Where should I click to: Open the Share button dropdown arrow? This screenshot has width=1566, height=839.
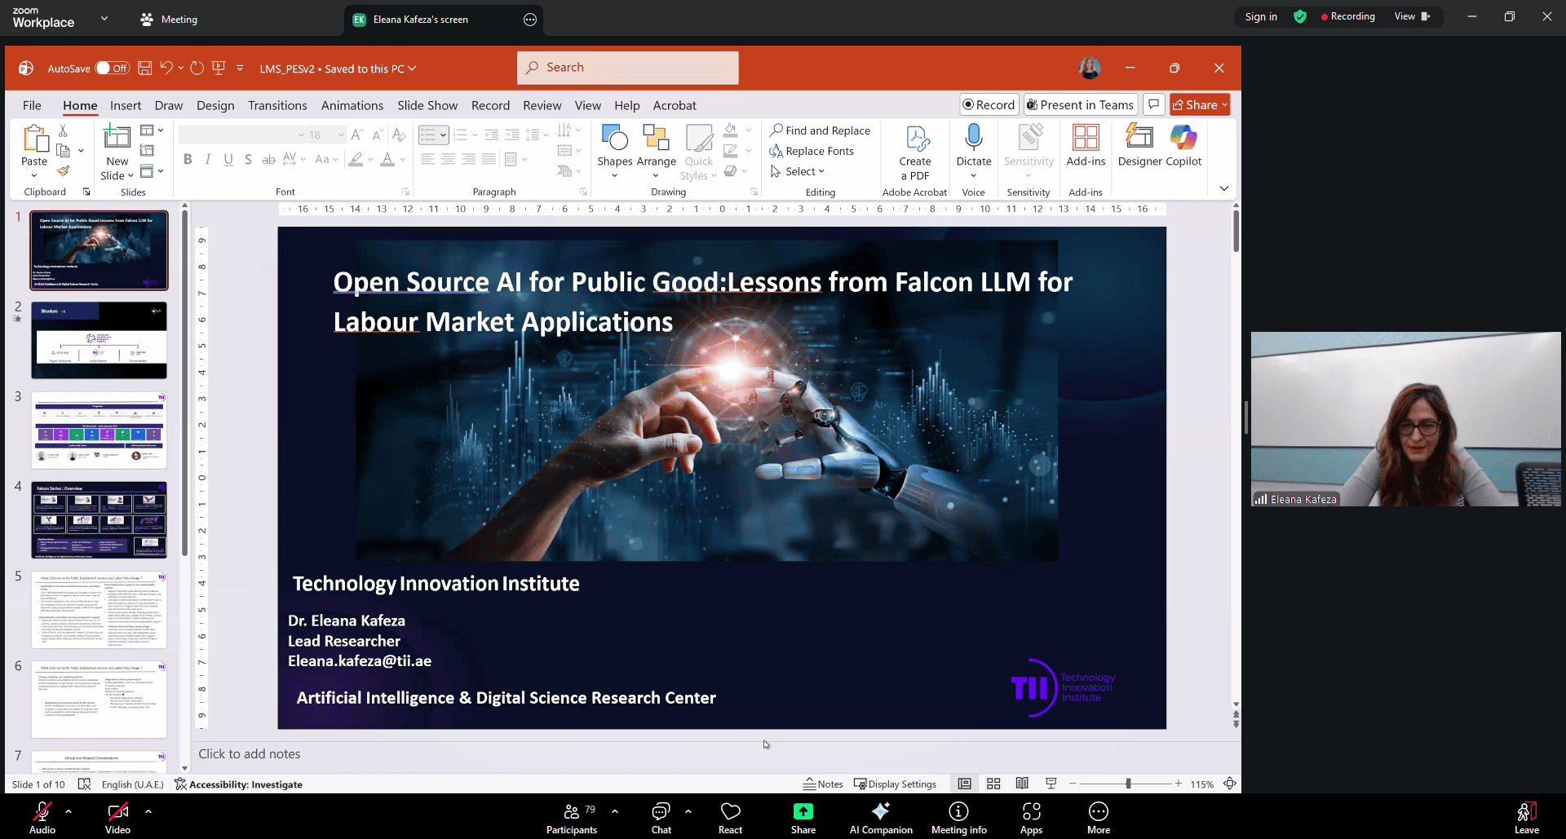click(1224, 105)
